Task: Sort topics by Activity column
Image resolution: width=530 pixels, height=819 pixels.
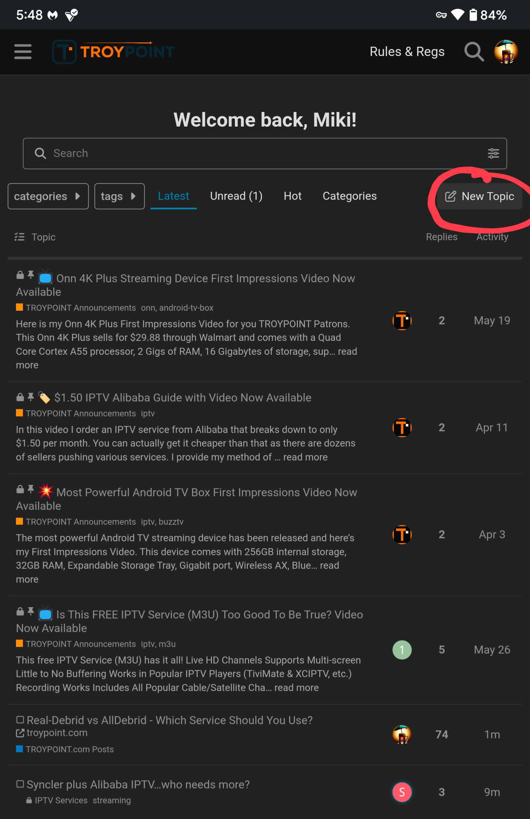Action: click(492, 237)
